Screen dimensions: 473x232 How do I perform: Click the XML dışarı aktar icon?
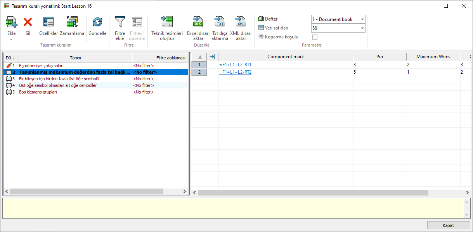(241, 23)
